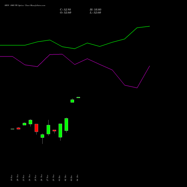Screen dimensions: 187x187
Task: Click the flat green candle for 19 Nov
Action: point(12,129)
